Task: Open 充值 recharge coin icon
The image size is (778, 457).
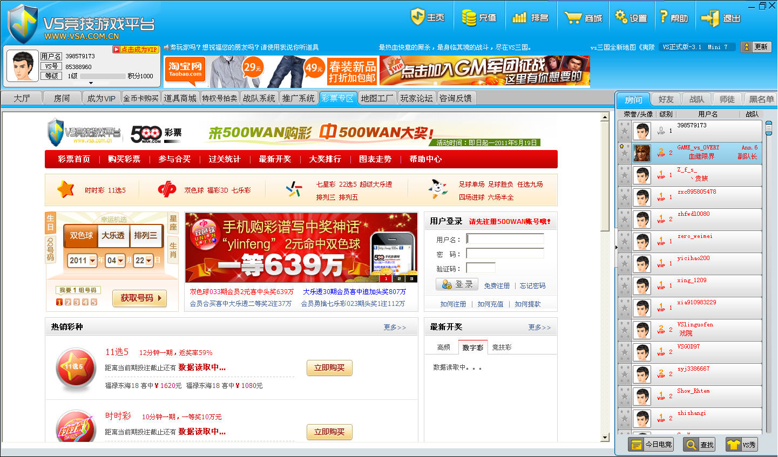Action: click(479, 17)
